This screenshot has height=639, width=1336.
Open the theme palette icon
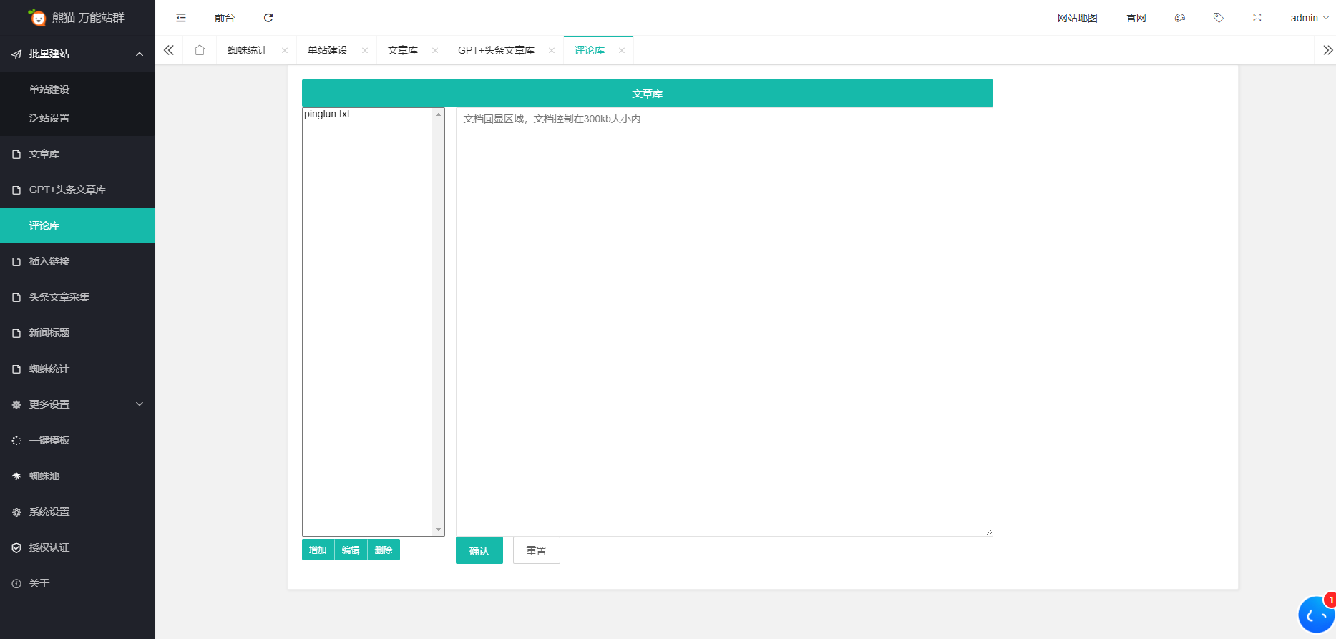pos(1180,18)
